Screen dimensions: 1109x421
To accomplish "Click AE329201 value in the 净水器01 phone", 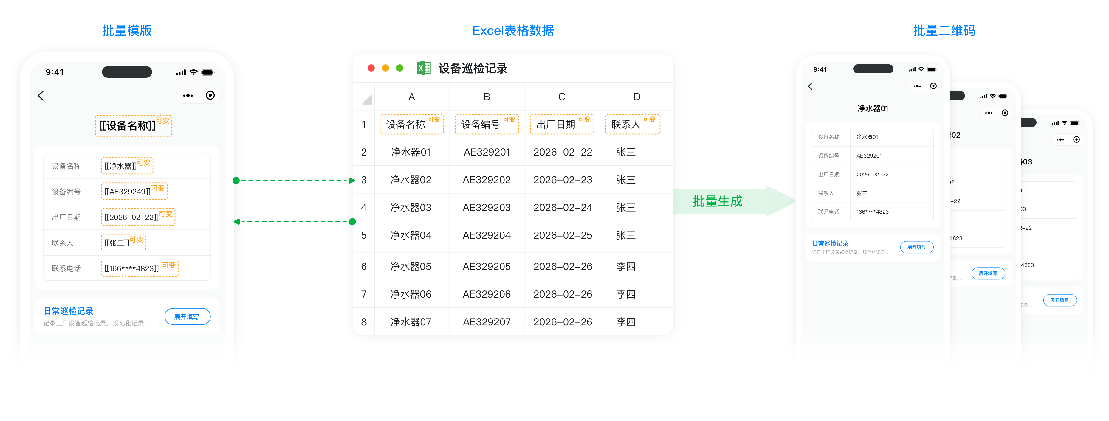I will [869, 156].
